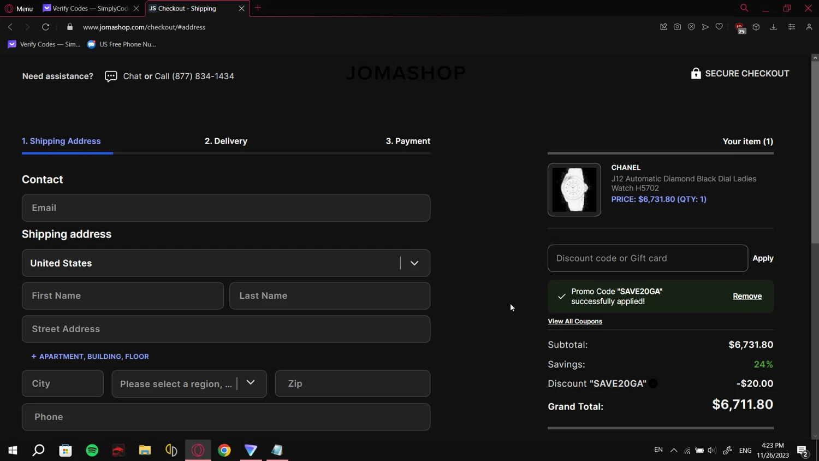819x461 pixels.
Task: Open Google Chrome from taskbar
Action: 224,450
